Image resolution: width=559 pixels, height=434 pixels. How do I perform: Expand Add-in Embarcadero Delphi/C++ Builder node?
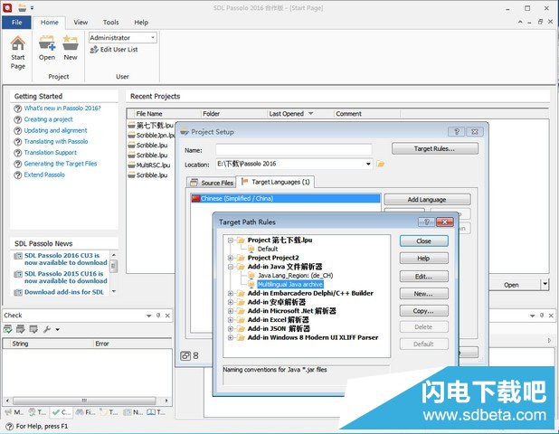tap(231, 293)
